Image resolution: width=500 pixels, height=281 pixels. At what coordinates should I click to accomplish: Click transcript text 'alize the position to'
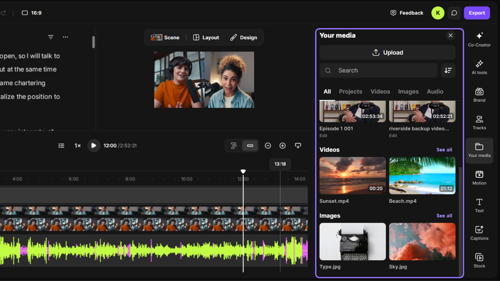click(30, 97)
